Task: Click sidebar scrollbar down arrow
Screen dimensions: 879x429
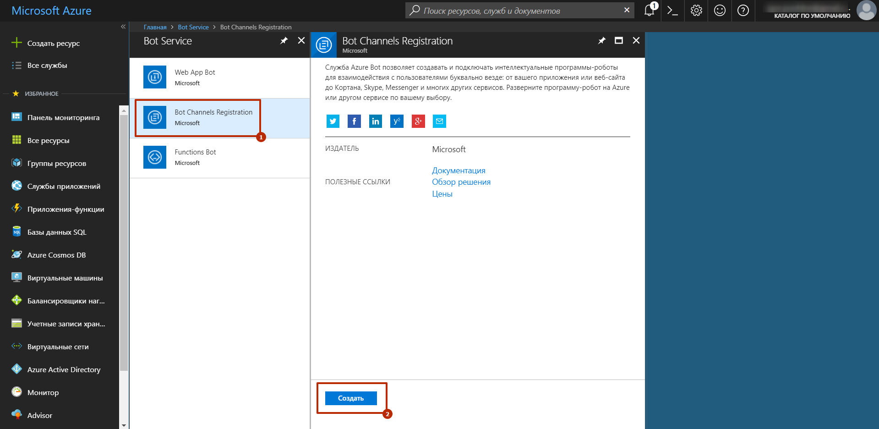Action: [x=124, y=425]
